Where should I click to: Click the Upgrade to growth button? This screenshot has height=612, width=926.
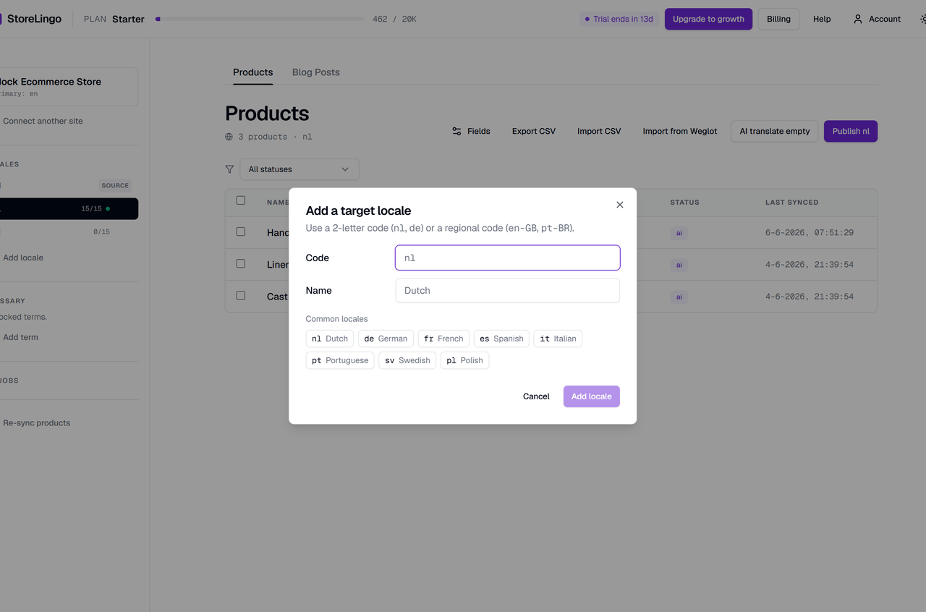(708, 19)
